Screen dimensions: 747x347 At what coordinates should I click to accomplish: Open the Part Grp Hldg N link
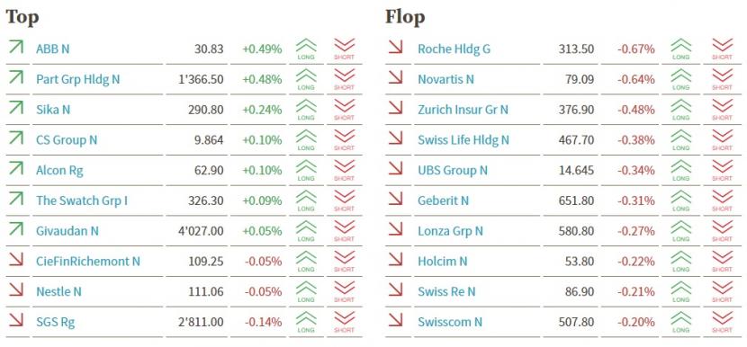(77, 79)
